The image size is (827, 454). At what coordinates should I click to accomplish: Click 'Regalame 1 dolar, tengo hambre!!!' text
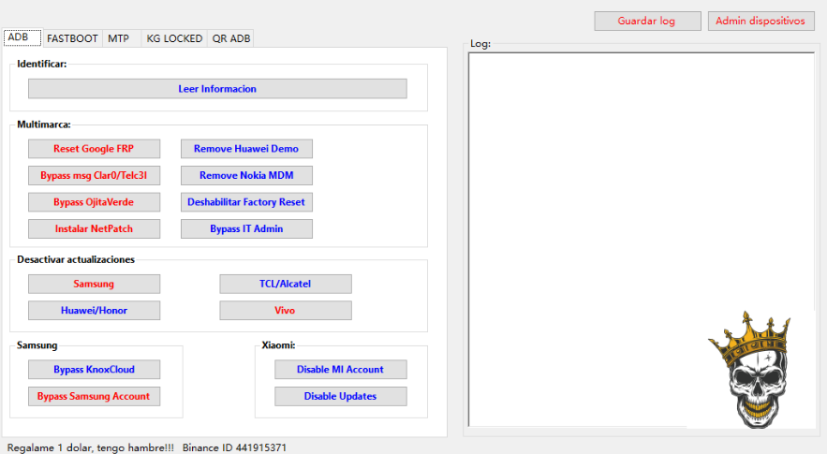click(90, 447)
